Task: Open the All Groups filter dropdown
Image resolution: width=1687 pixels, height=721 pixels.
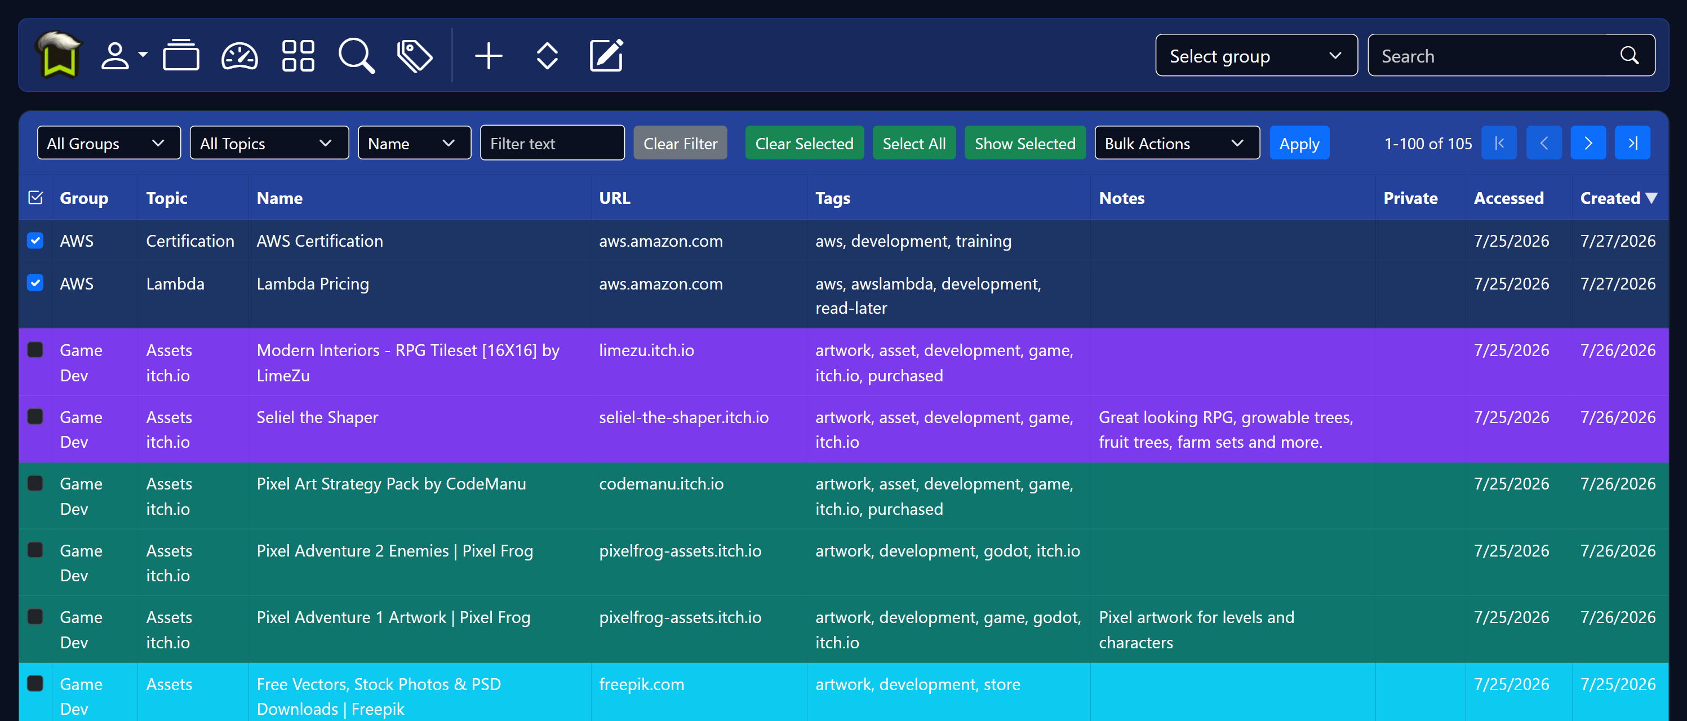Action: (x=109, y=143)
